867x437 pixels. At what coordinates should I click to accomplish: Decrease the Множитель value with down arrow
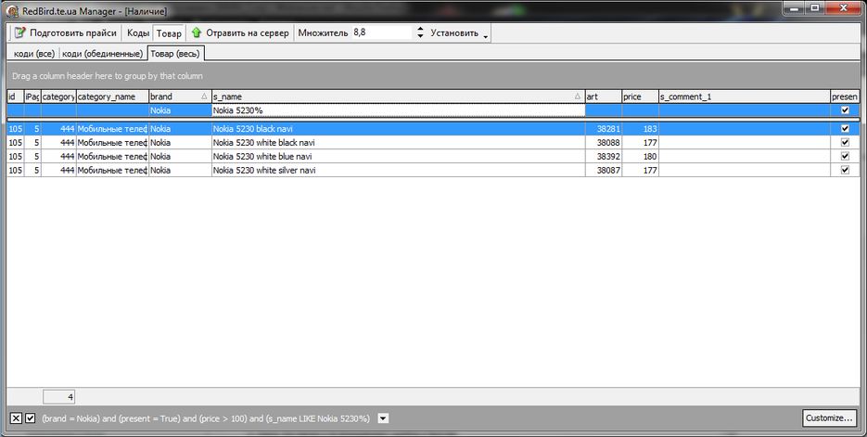point(420,36)
